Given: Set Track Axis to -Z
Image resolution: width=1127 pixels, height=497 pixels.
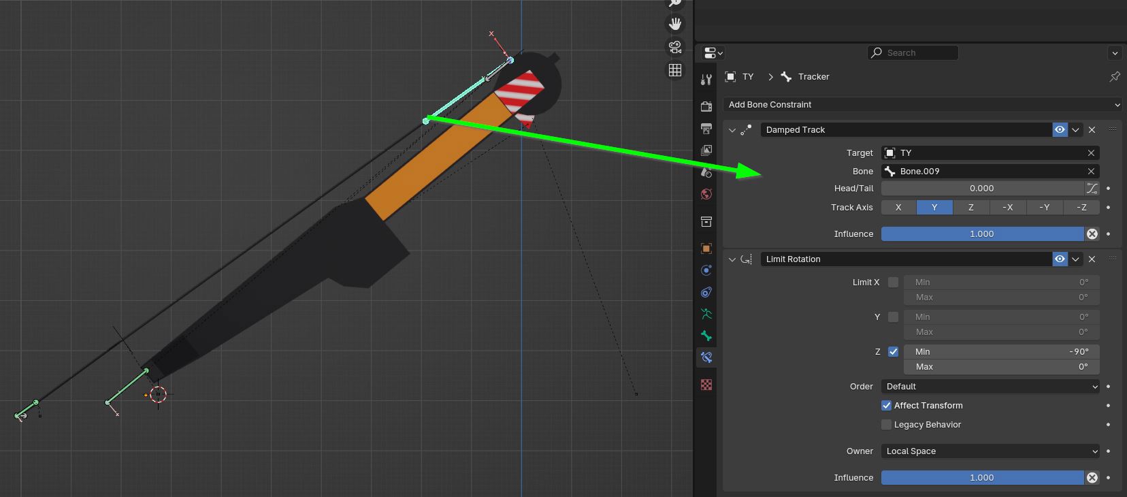Looking at the screenshot, I should coord(1081,207).
